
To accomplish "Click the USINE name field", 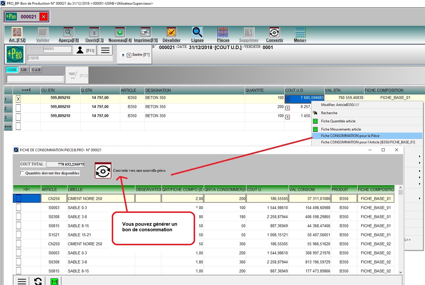I will point(70,58).
